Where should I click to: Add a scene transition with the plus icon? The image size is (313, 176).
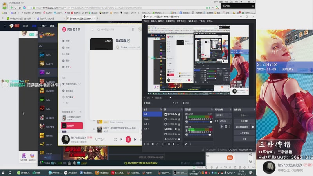click(222, 126)
